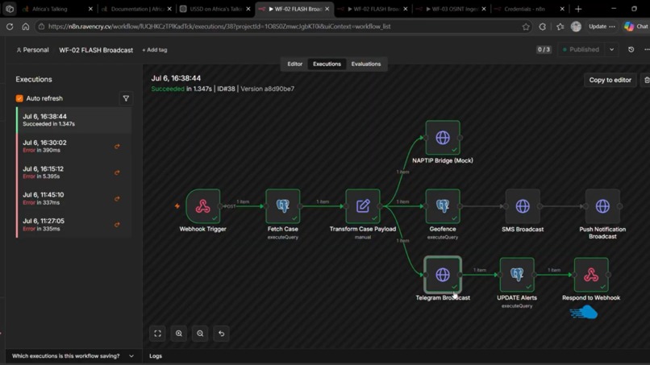The width and height of the screenshot is (650, 365).
Task: Open browser favorites list icon
Action: [560, 27]
